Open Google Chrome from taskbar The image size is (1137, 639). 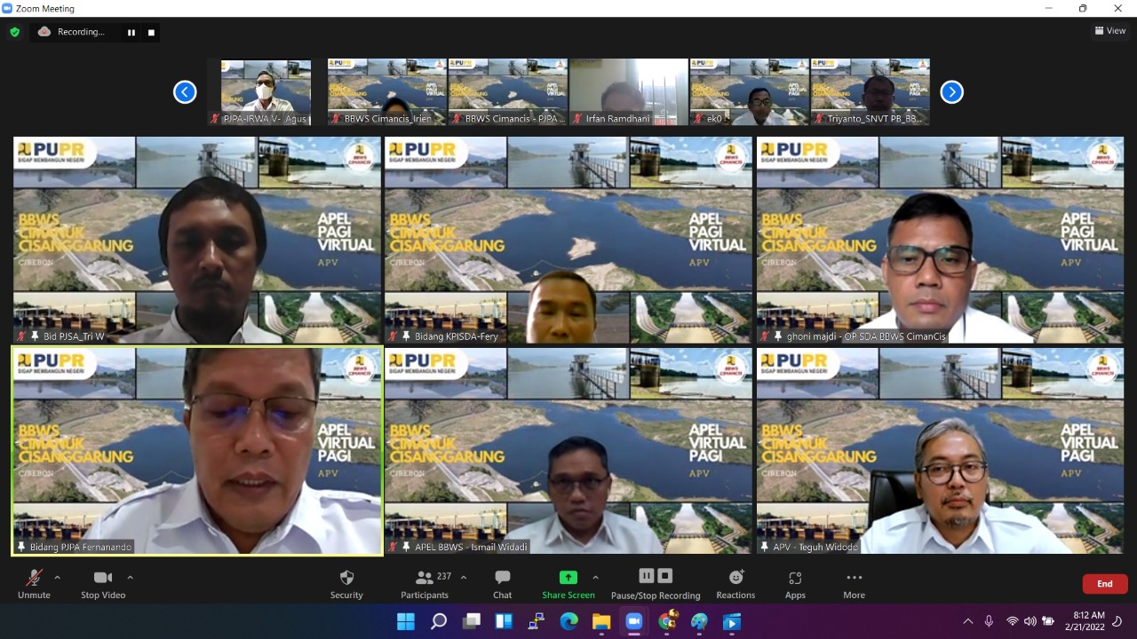click(667, 621)
